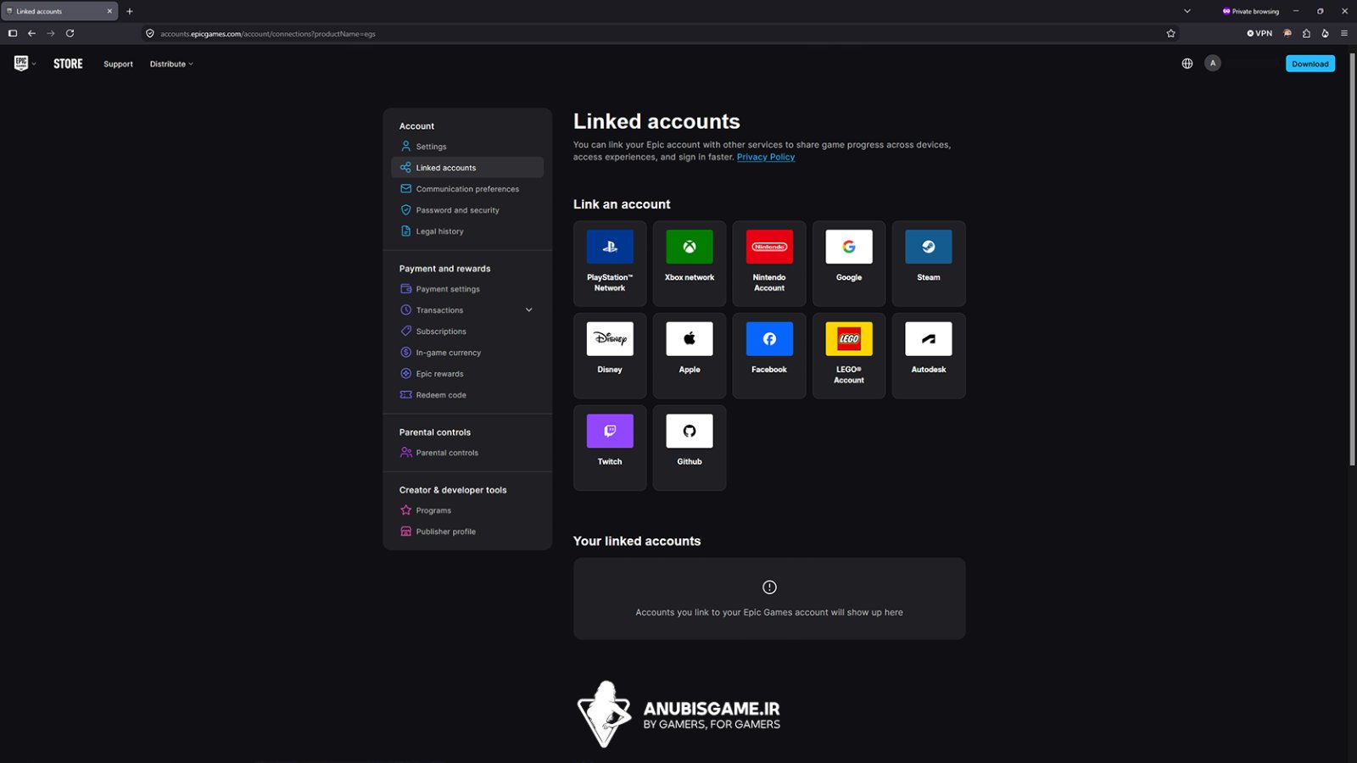Click the page vertical scrollbar
This screenshot has width=1357, height=763.
(x=1353, y=259)
